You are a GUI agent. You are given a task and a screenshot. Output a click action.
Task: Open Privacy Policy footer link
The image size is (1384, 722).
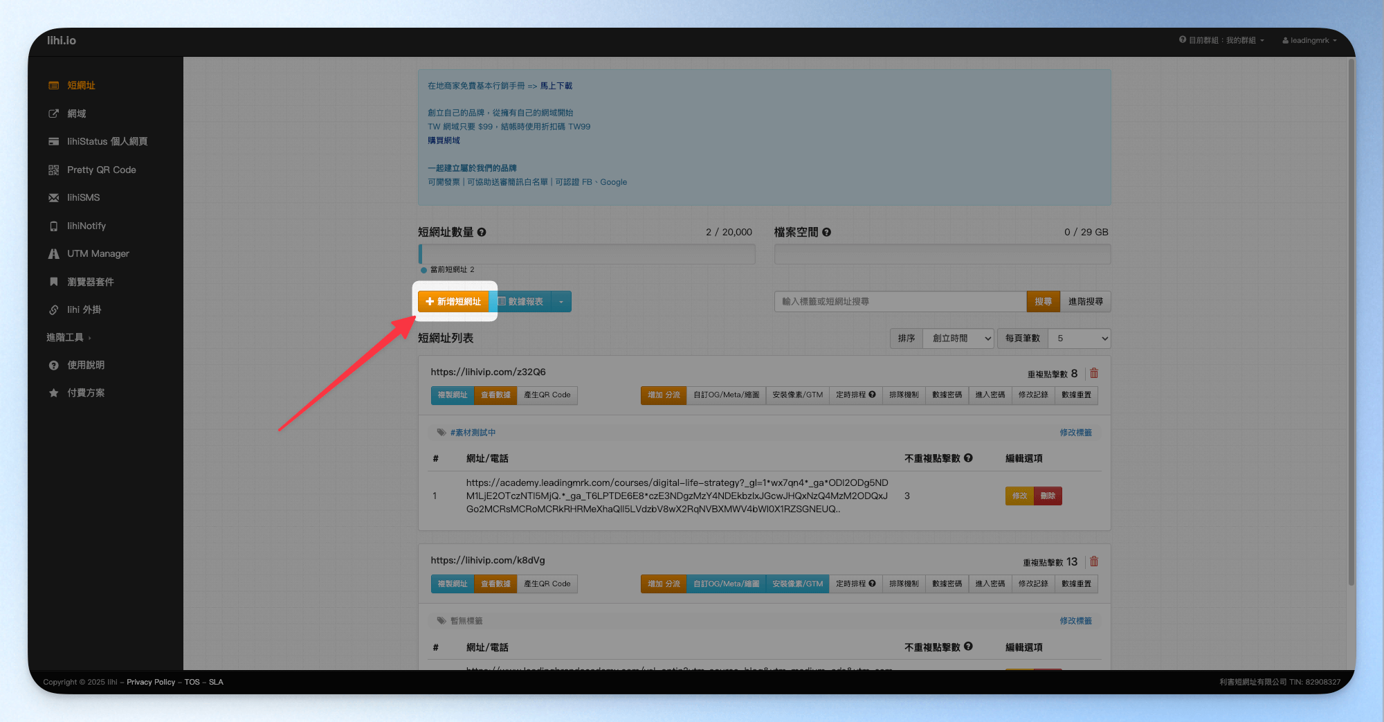(x=151, y=682)
